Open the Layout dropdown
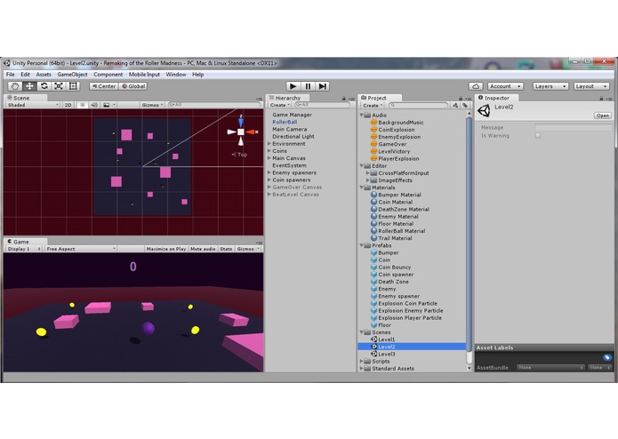This screenshot has width=618, height=439. point(590,86)
